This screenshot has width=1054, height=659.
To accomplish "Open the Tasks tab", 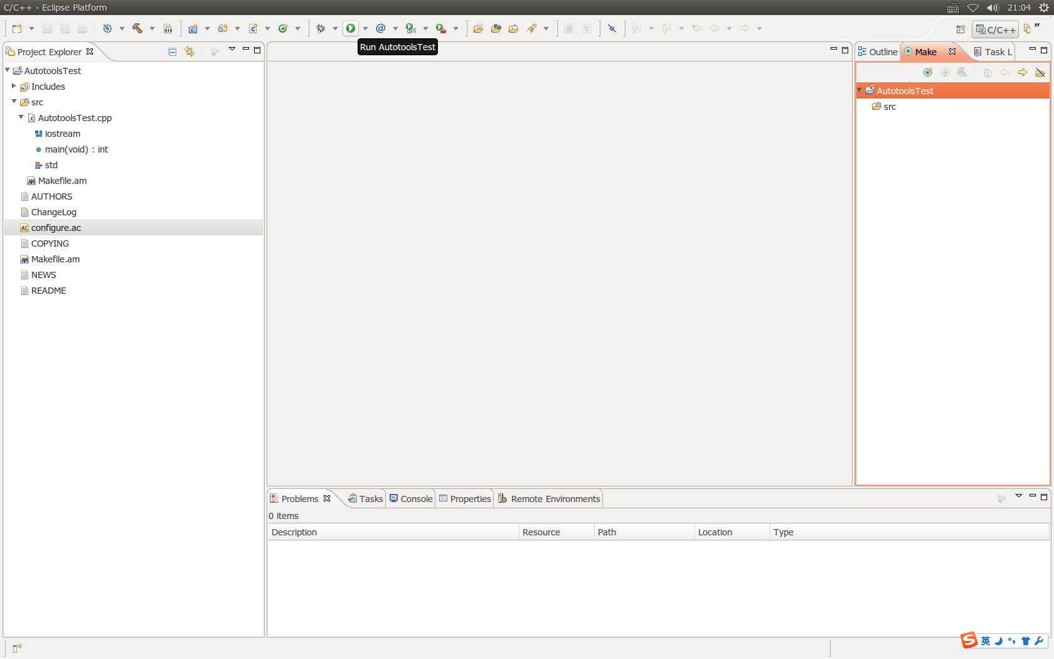I will coord(365,499).
